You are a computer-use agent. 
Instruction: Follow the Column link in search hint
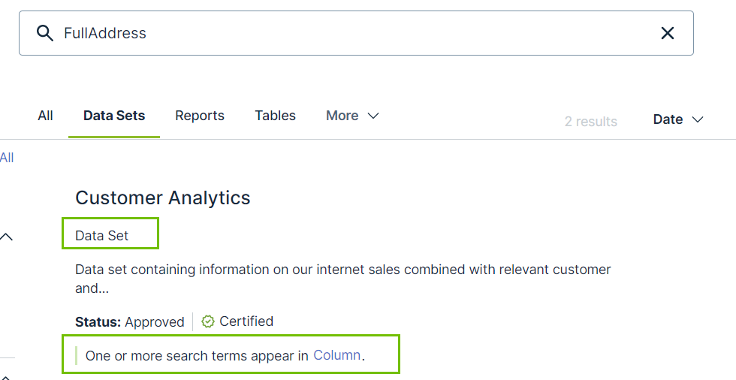point(337,355)
